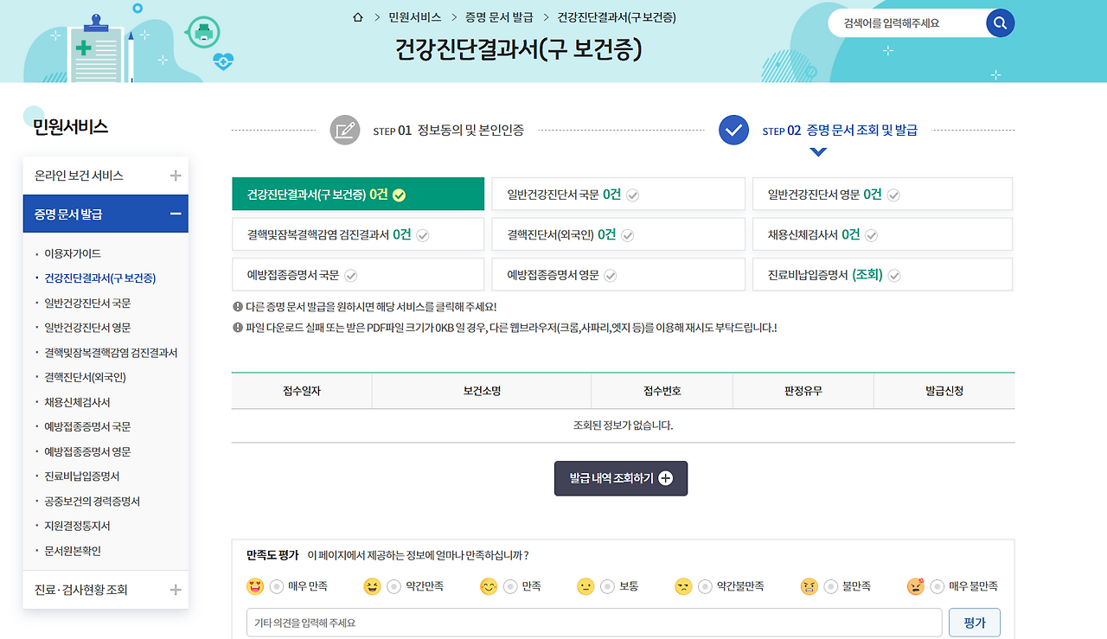Click 건강진단결과서(구 보건증) breadcrumb link
This screenshot has height=639, width=1107.
tap(617, 17)
